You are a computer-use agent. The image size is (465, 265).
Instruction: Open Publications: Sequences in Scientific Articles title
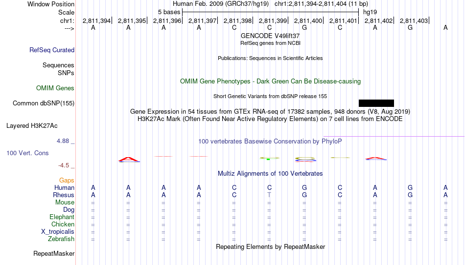(270, 58)
